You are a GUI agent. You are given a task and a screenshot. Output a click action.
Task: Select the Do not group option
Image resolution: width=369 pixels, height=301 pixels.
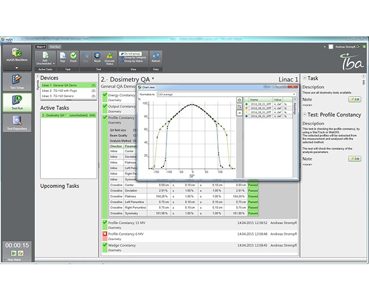click(131, 53)
